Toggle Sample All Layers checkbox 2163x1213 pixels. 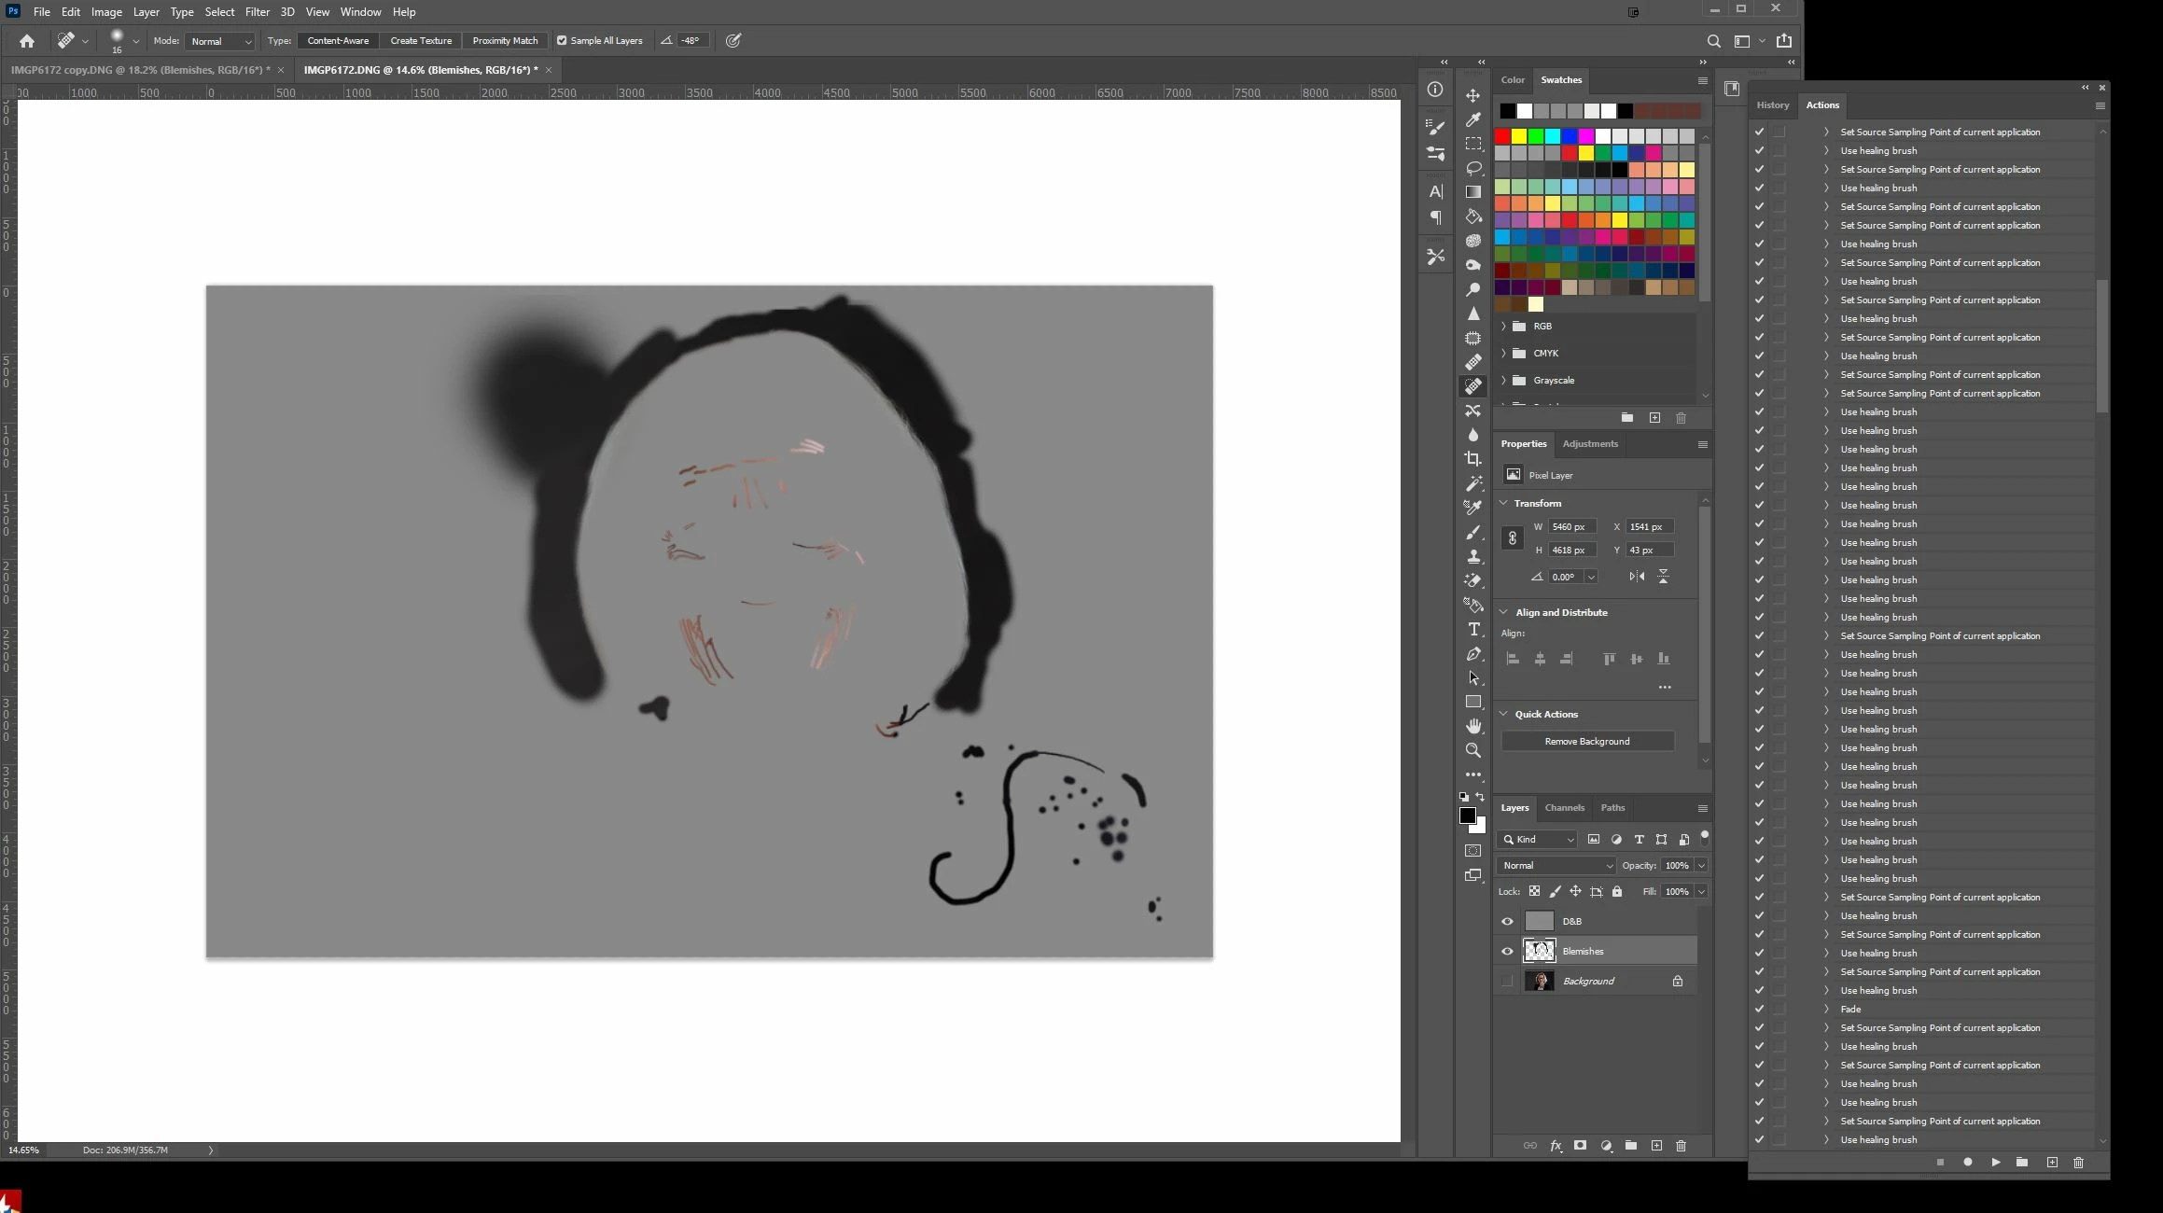562,41
